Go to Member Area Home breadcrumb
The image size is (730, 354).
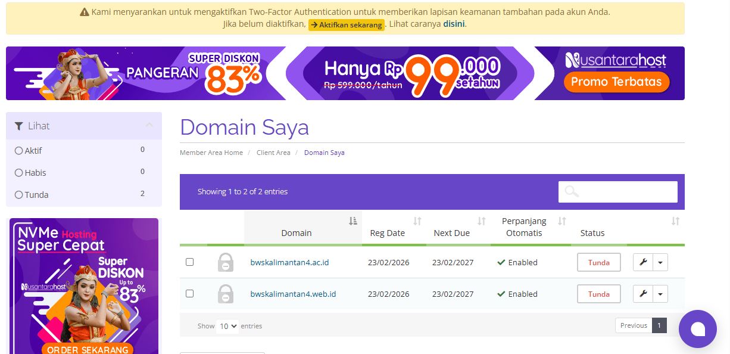211,153
